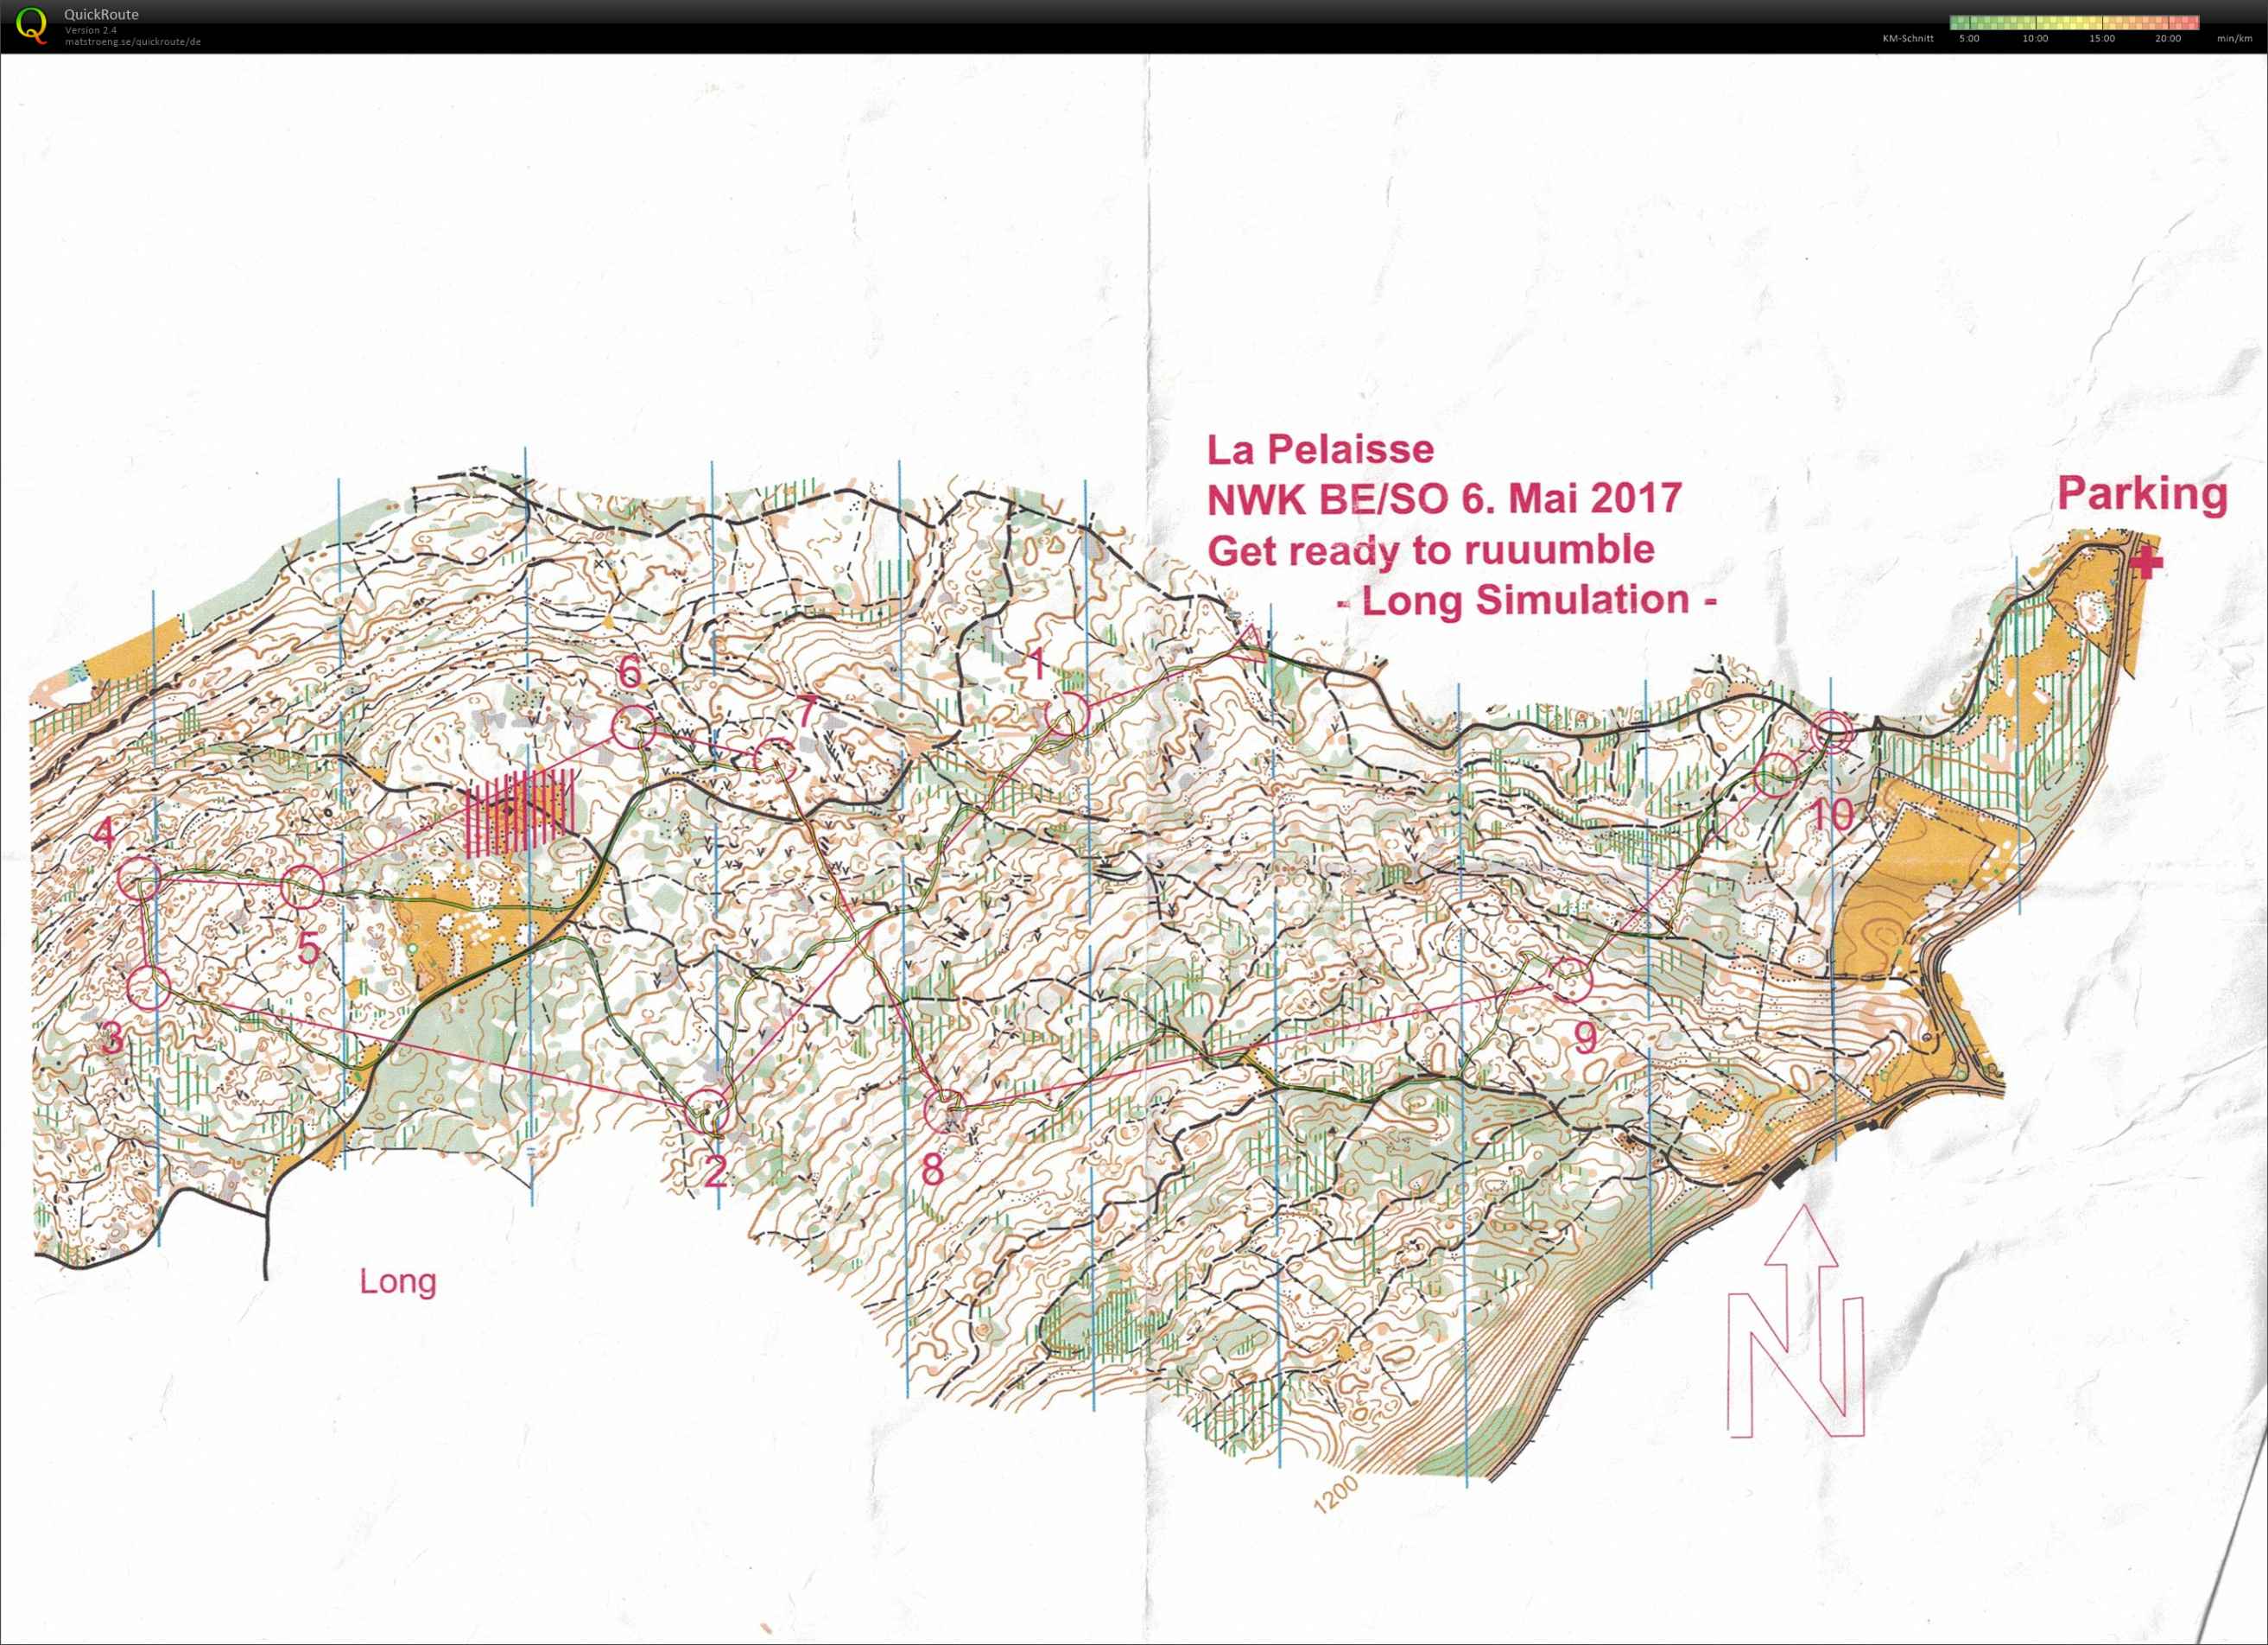Click control circle number 1
The image size is (2268, 1645).
point(1067,715)
